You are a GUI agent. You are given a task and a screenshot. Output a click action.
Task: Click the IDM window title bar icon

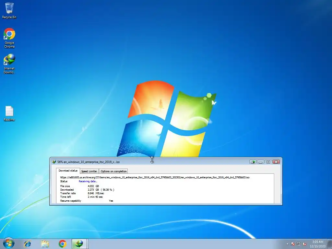tap(54, 162)
